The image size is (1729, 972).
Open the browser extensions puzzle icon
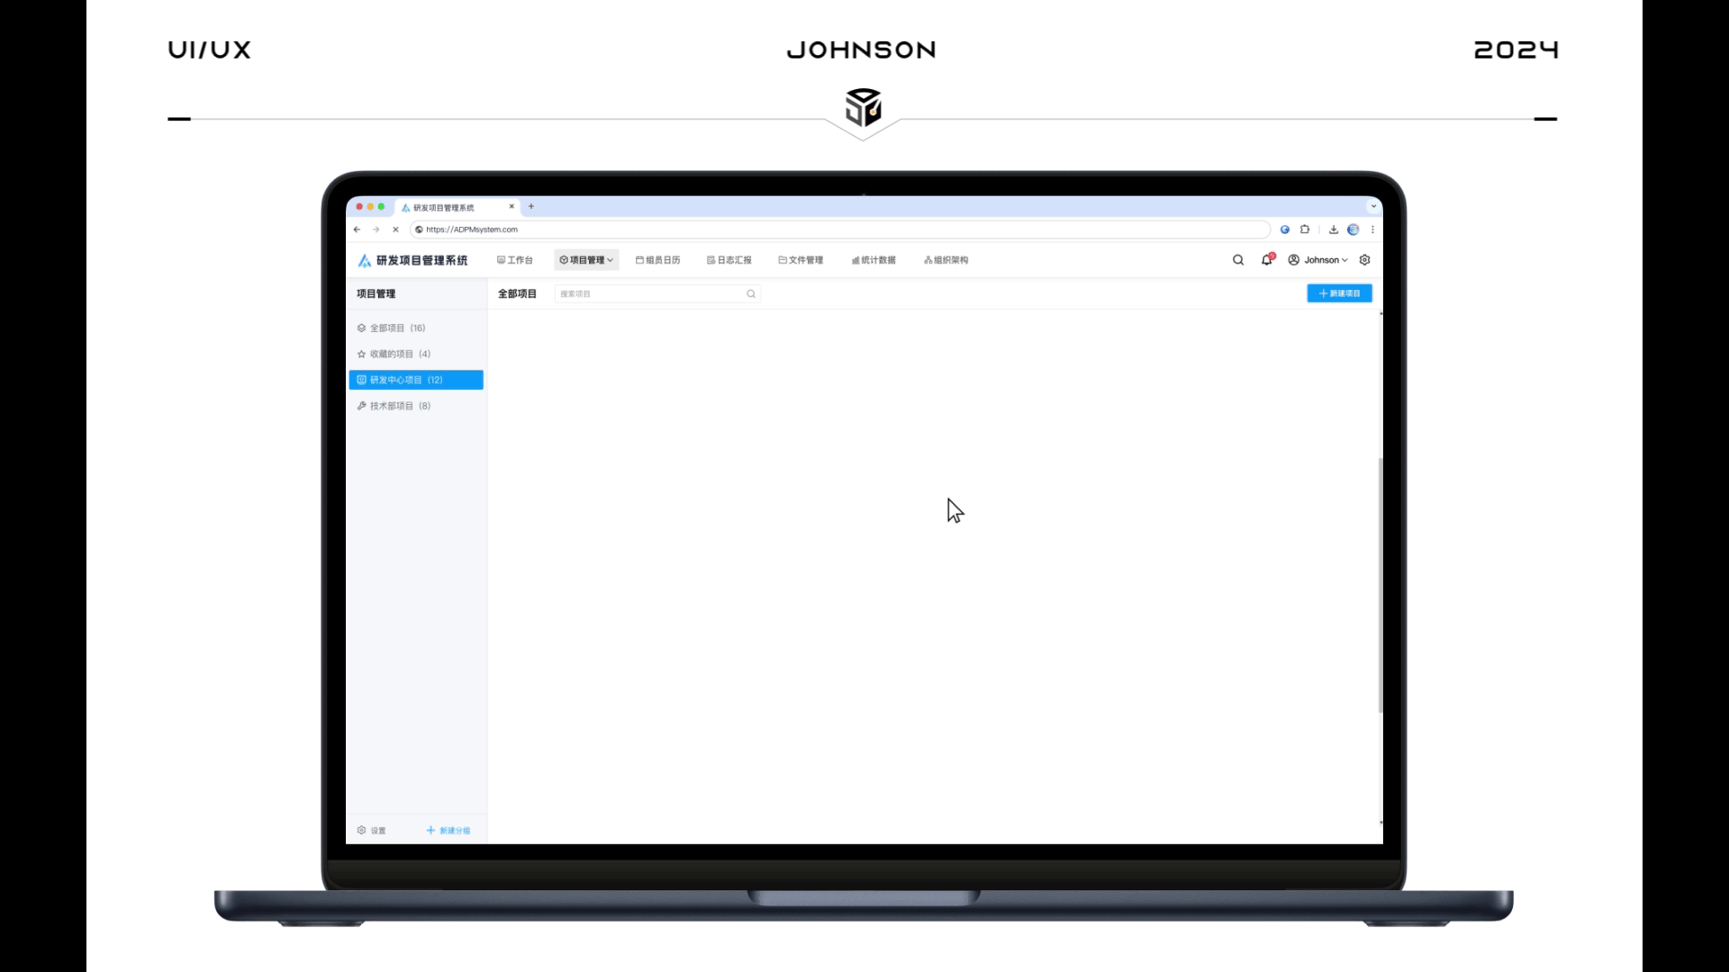(1305, 229)
